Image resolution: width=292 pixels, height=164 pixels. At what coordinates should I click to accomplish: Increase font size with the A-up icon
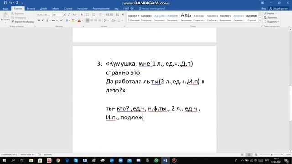[65, 15]
